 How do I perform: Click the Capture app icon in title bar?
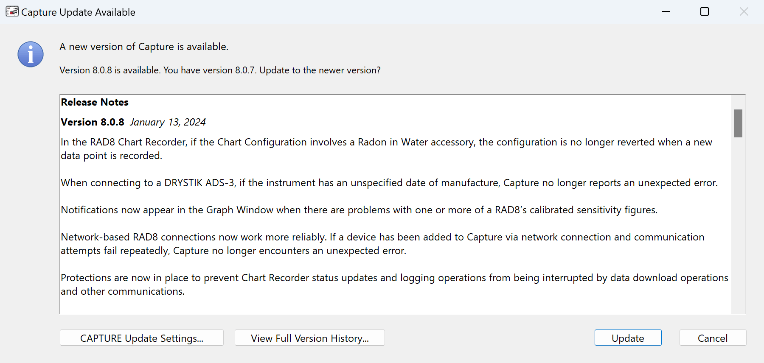[x=12, y=12]
